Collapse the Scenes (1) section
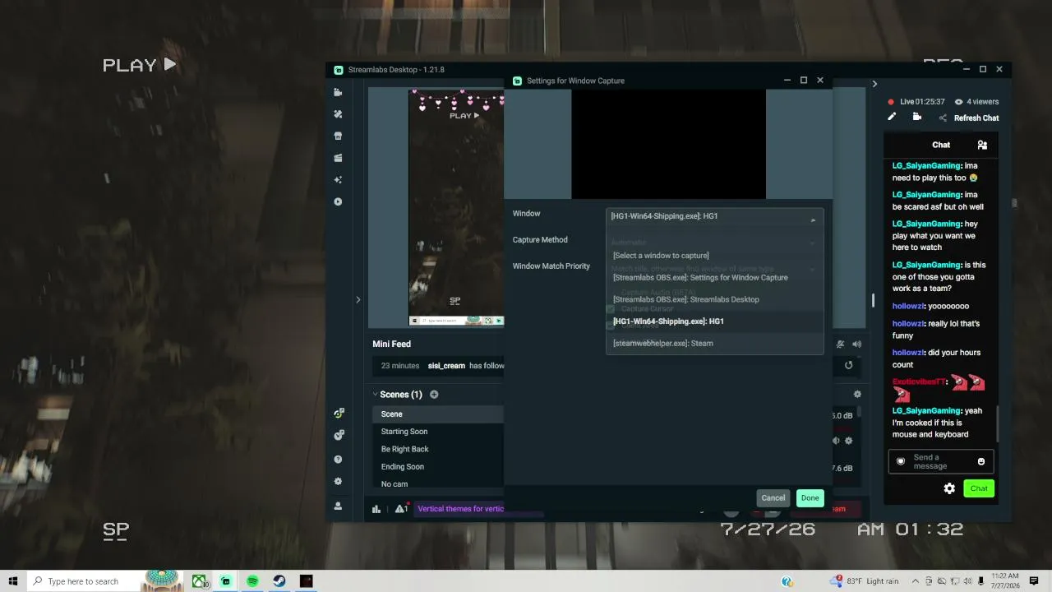Screen dimensions: 1052x592 pyautogui.click(x=376, y=395)
